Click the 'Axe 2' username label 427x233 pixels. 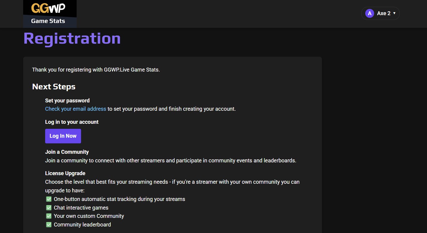[383, 13]
